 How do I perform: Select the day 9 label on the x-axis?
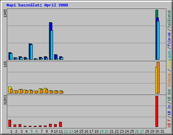(52, 131)
